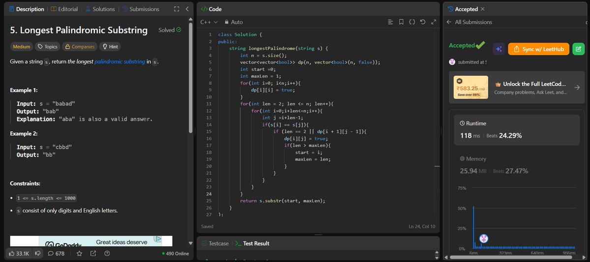Star this problem as favorite
This screenshot has width=590, height=262.
(79, 254)
